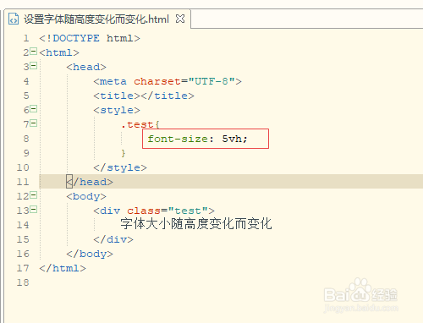Collapse the head tag fold on line 3

(33, 66)
